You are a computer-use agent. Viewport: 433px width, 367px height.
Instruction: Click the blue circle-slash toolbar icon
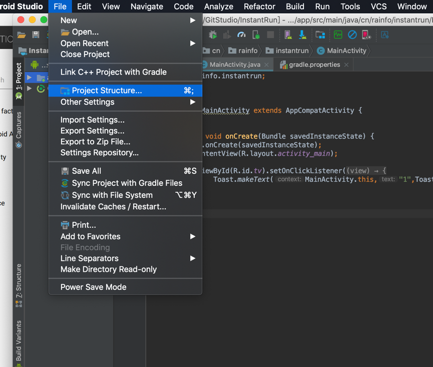click(352, 35)
